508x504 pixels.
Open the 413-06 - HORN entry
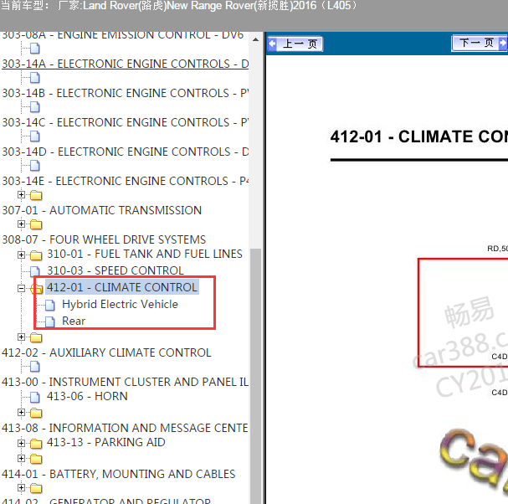[x=88, y=396]
